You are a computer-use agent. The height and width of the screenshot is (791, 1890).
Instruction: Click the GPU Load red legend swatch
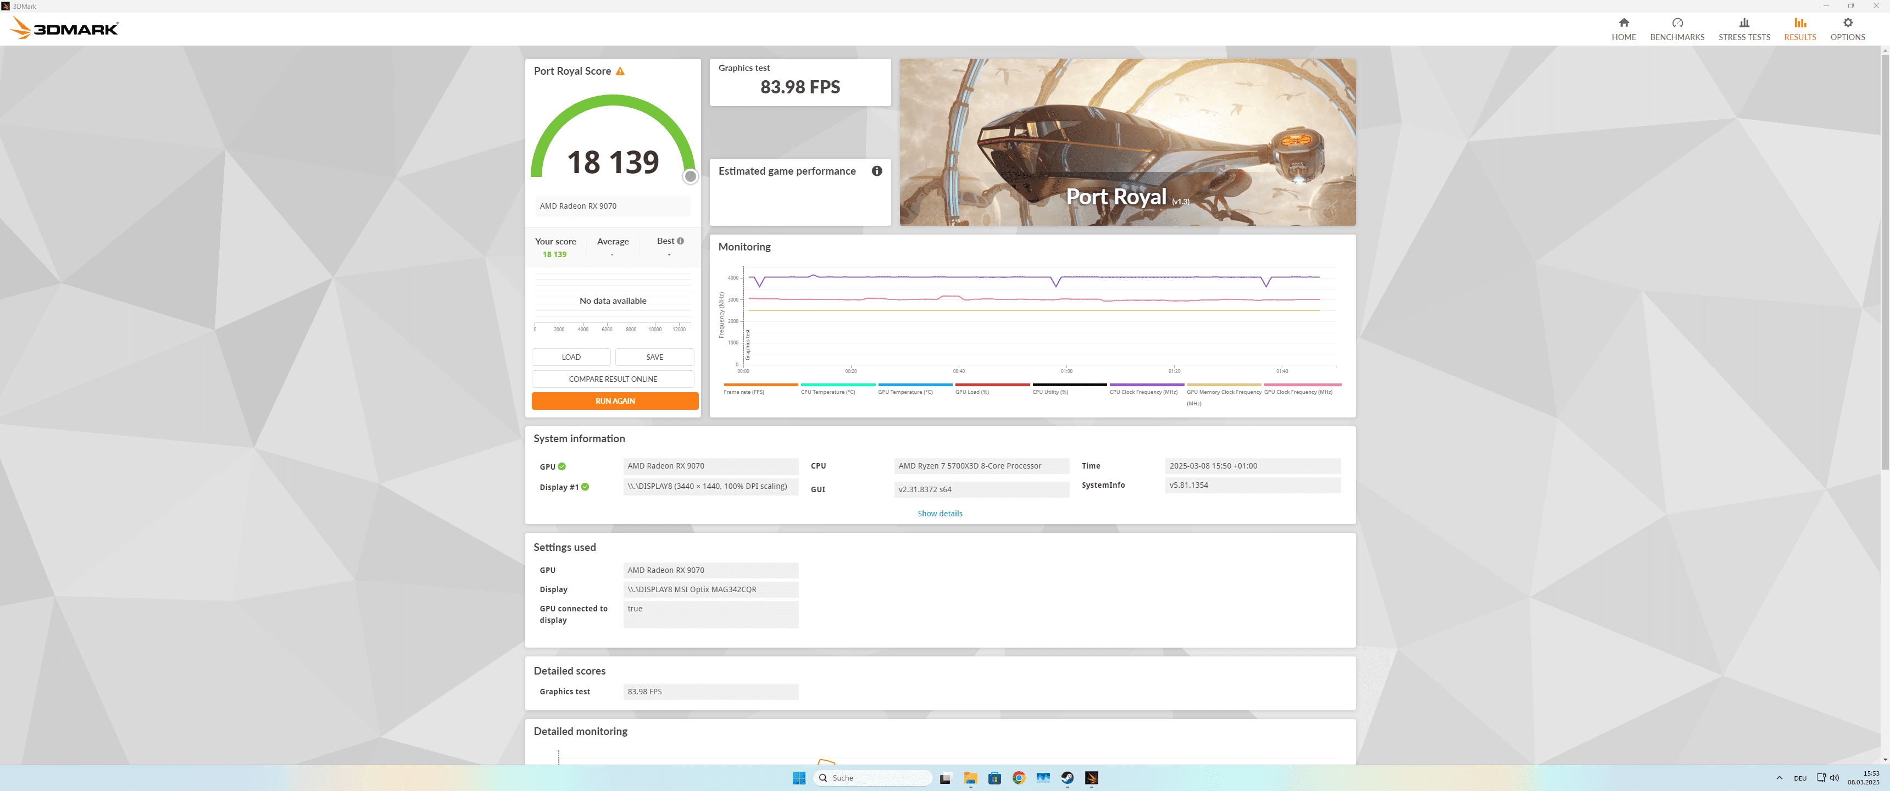click(992, 385)
